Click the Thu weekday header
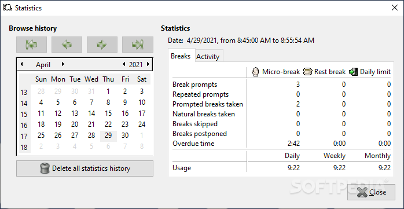The image size is (404, 209). click(x=108, y=79)
